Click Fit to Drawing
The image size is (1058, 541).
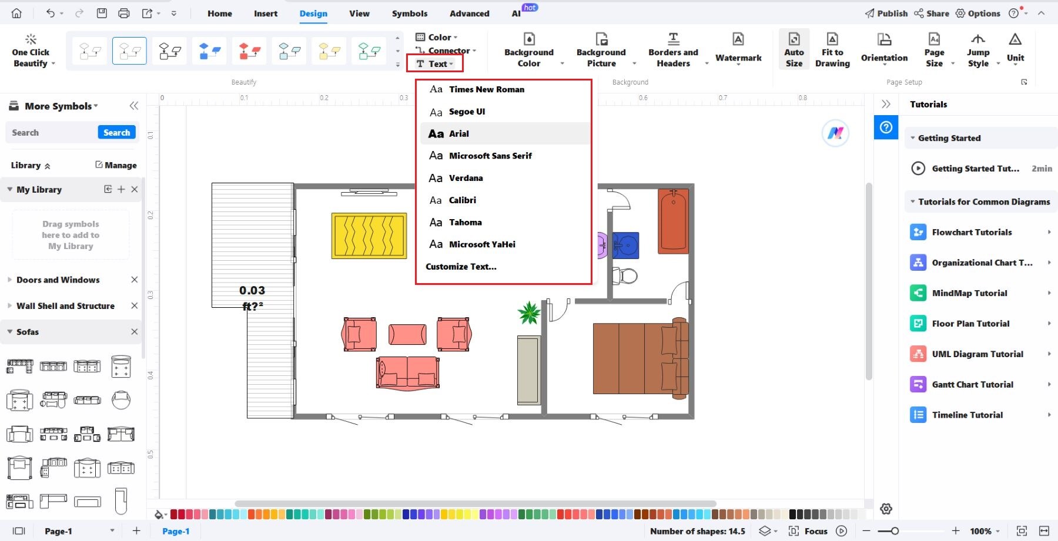tap(832, 50)
